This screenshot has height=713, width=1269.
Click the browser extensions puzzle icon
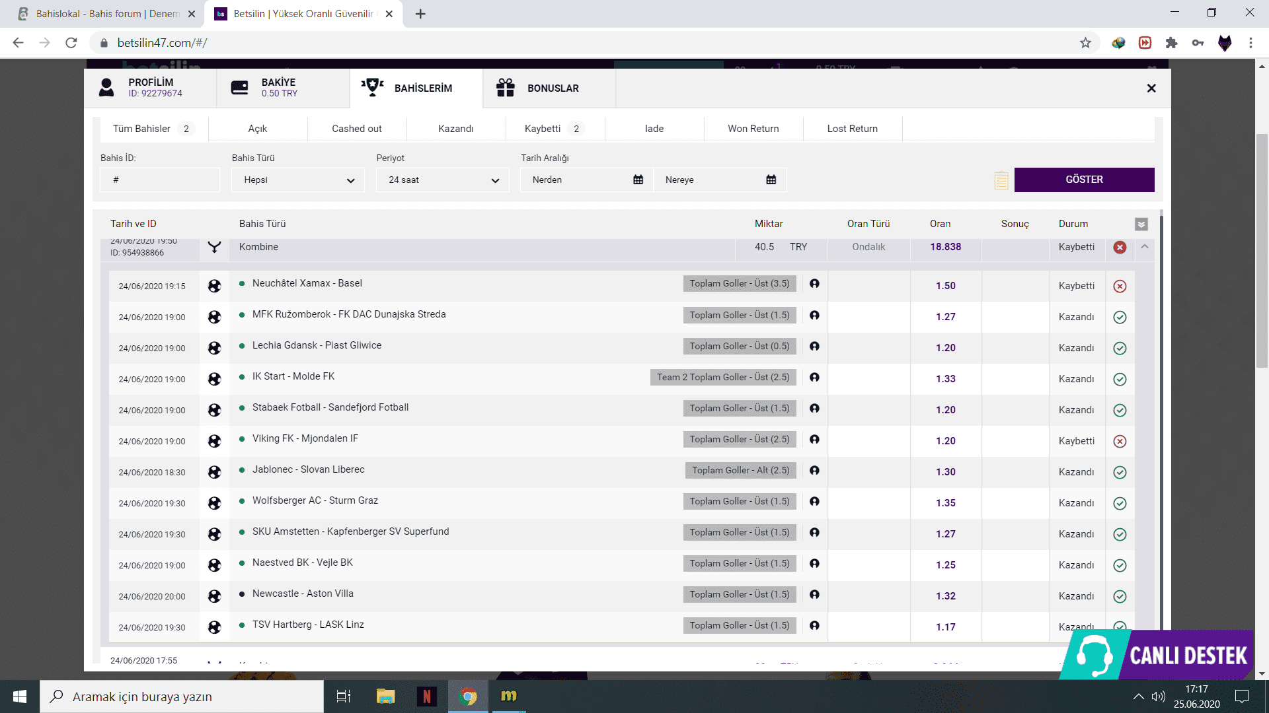coord(1171,43)
